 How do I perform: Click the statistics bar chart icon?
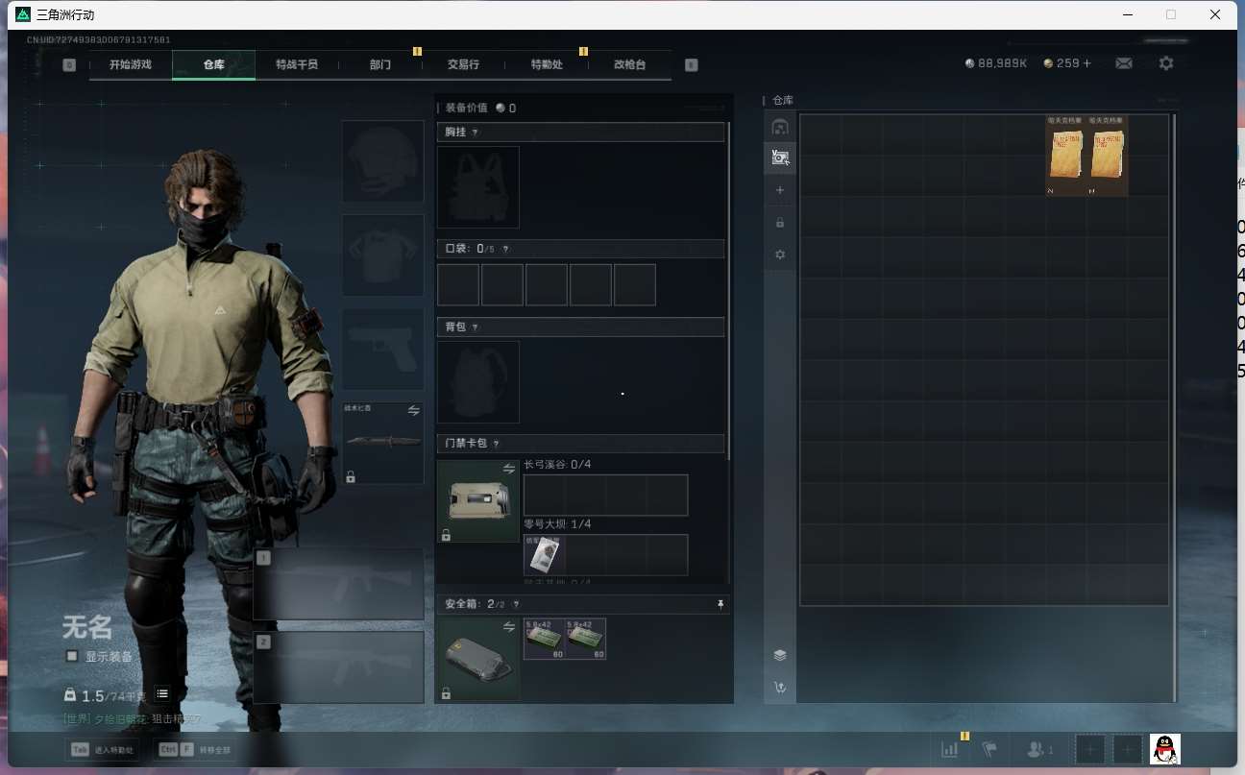[x=950, y=749]
